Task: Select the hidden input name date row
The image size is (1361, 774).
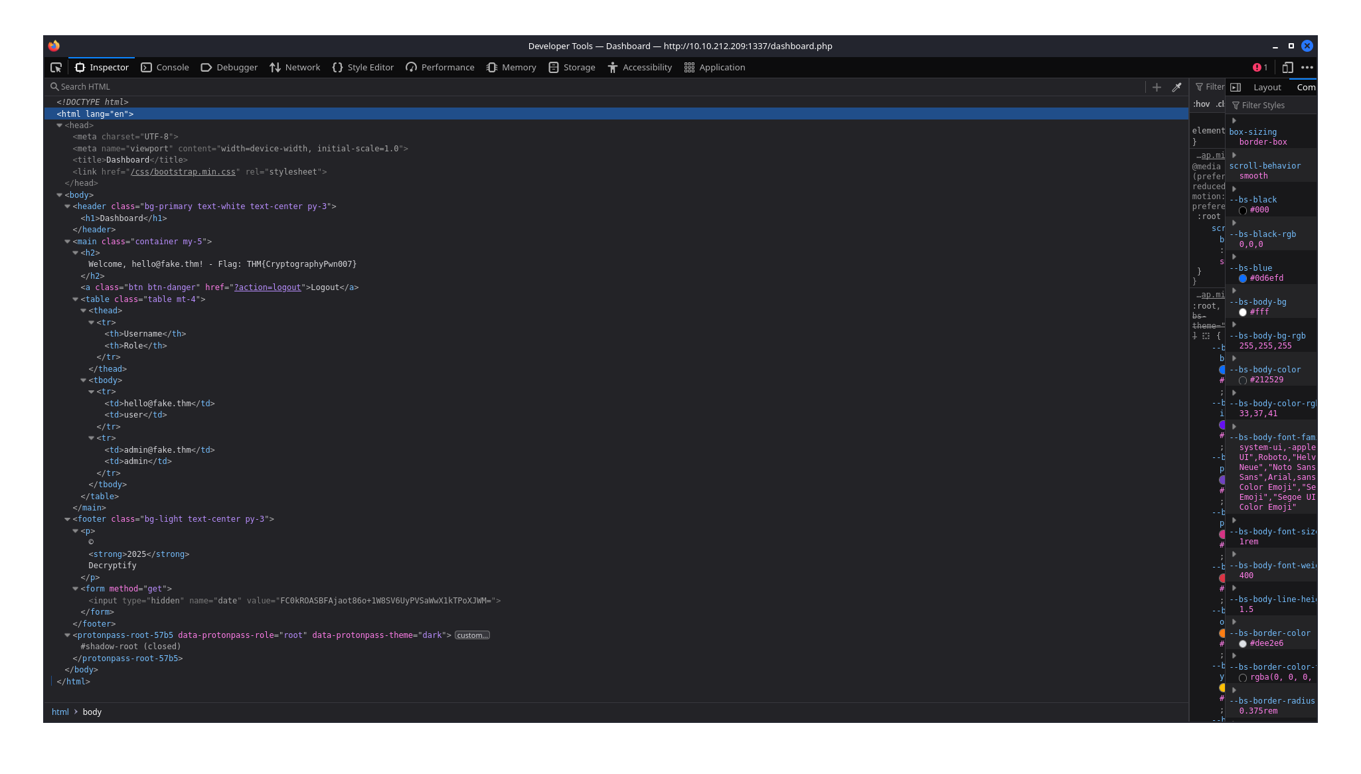Action: (x=295, y=601)
